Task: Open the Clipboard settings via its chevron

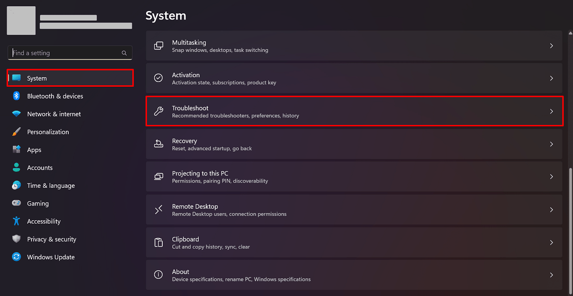Action: point(551,242)
